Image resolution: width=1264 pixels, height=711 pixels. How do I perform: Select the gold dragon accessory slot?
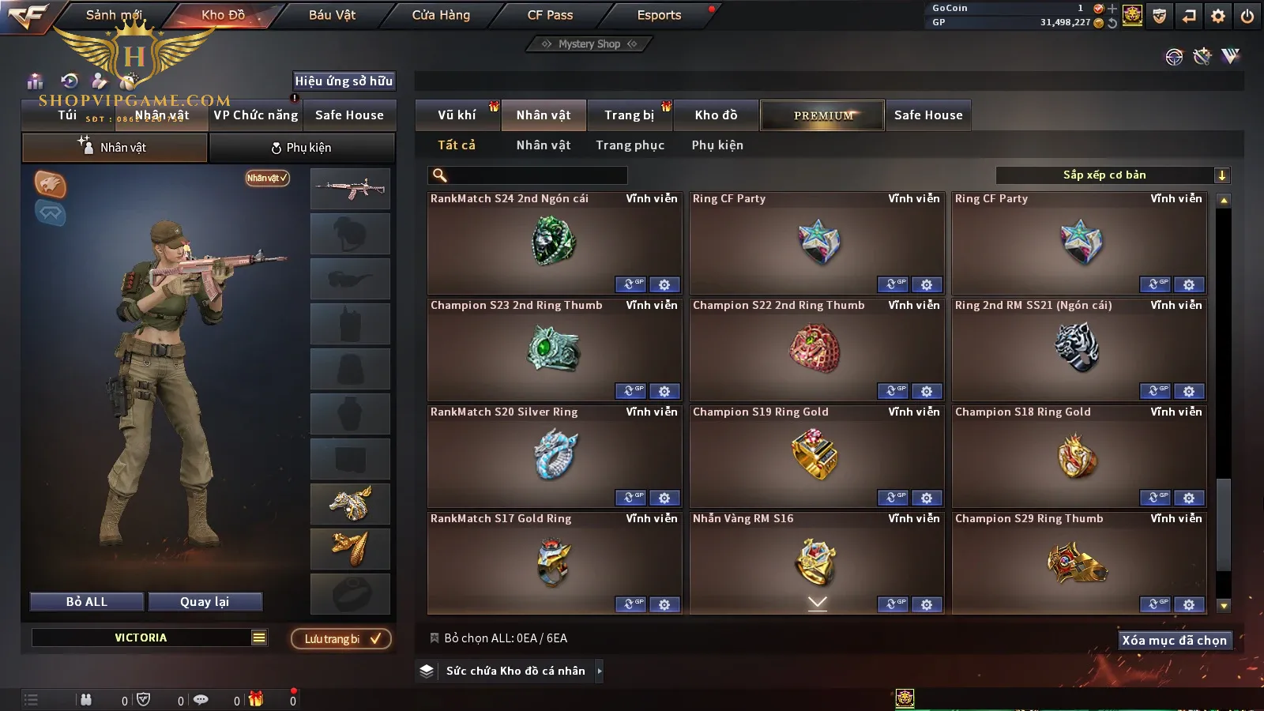[351, 504]
